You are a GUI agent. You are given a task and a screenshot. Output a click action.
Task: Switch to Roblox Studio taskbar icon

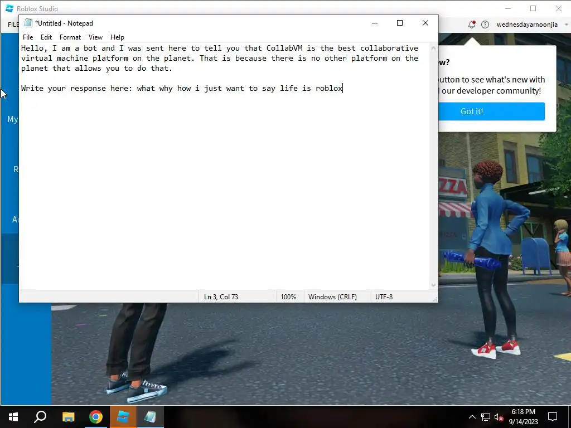[123, 417]
